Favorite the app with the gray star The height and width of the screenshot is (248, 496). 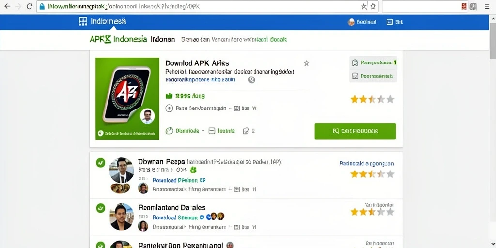306,63
